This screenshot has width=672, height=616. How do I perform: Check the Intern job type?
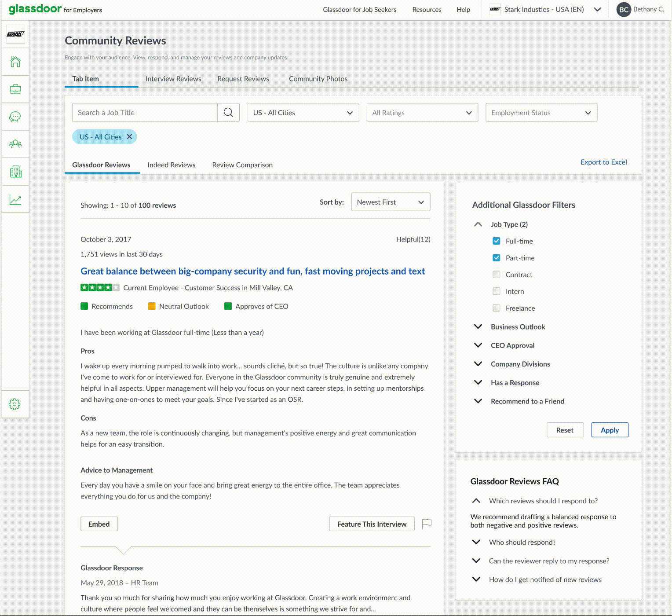click(x=496, y=291)
